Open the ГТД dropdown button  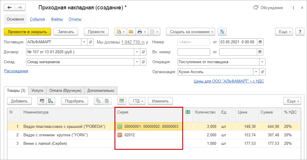137,101
